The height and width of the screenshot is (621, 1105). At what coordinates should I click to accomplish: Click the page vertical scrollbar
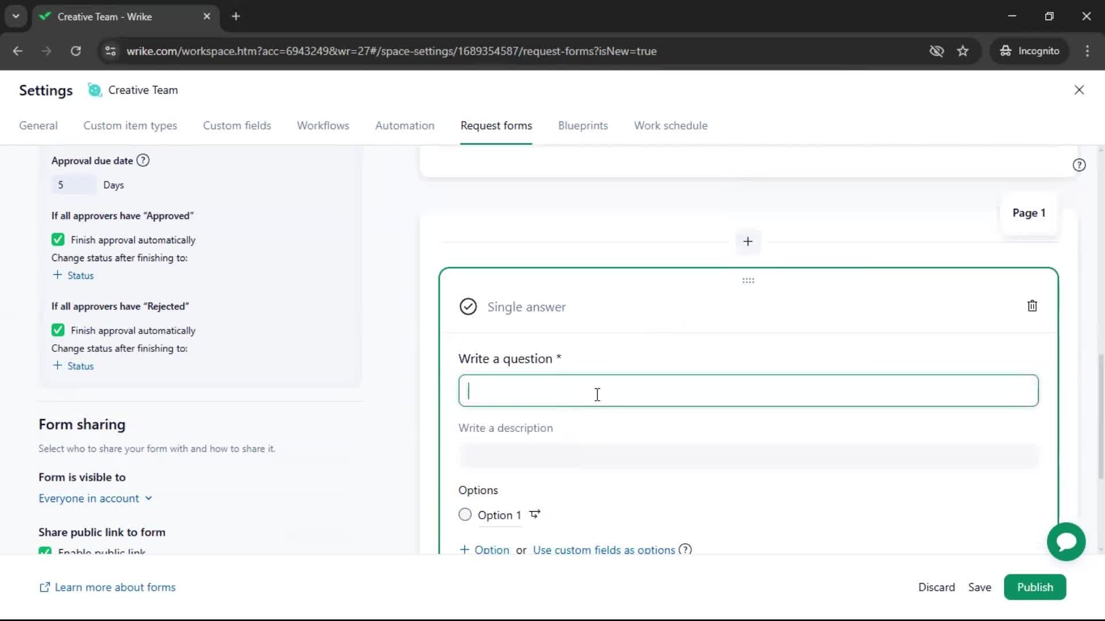coord(1101,417)
